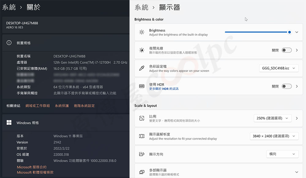Click the Windows logo beside Windows 規格
Screen dimensions: 306x178
pos(9,123)
